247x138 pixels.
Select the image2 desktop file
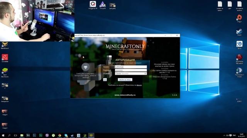(x=5, y=126)
